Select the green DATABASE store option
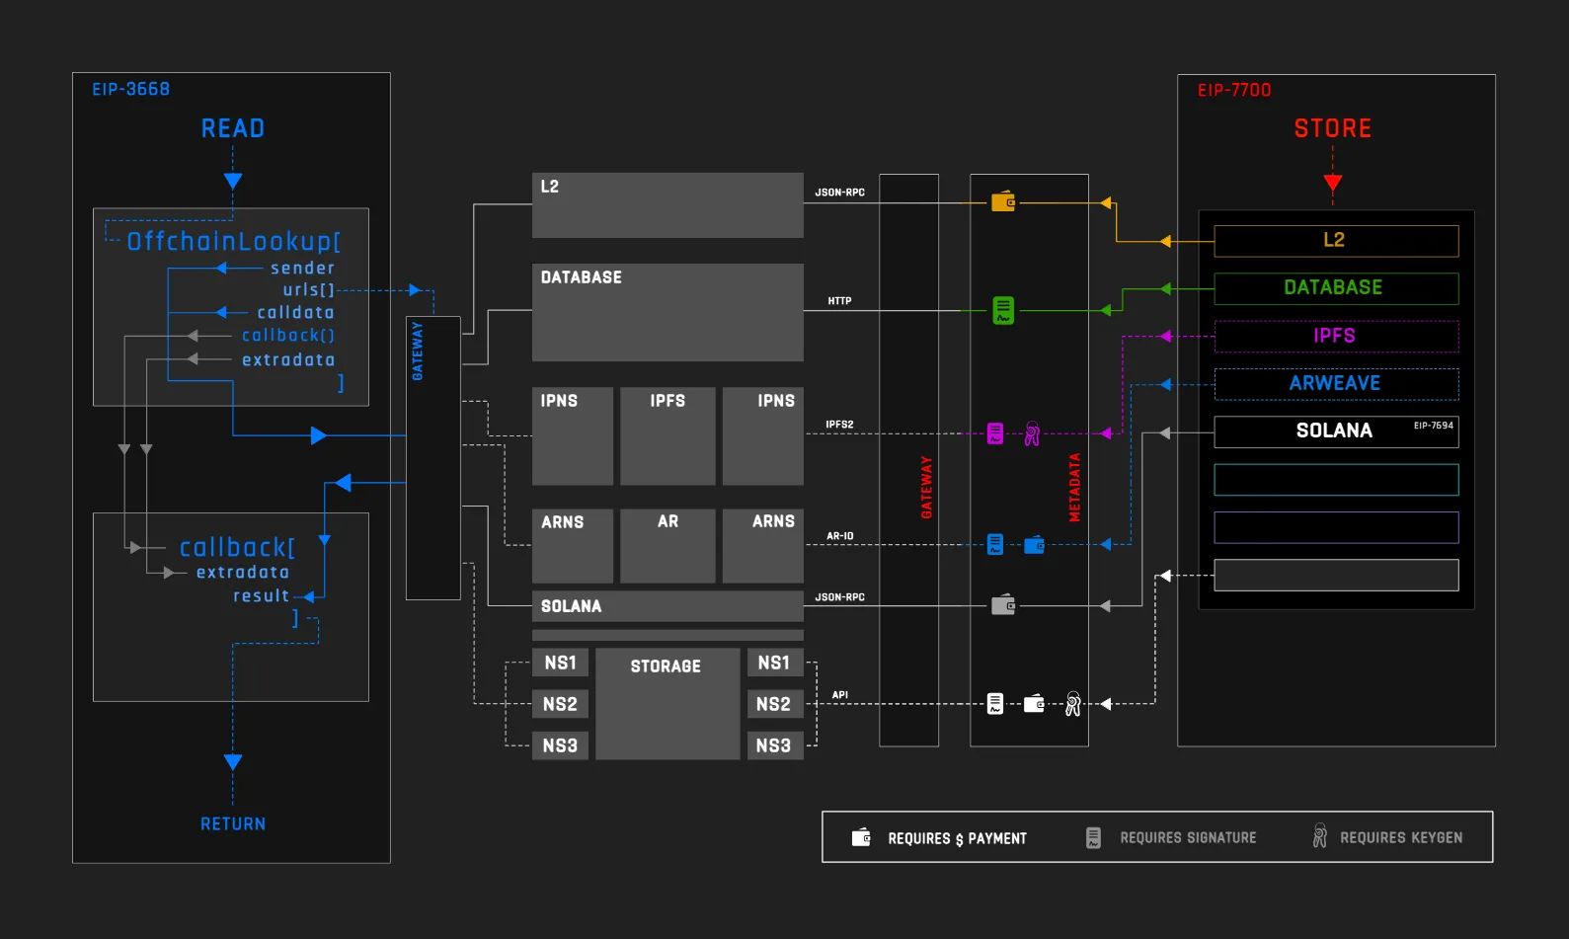 click(1336, 288)
